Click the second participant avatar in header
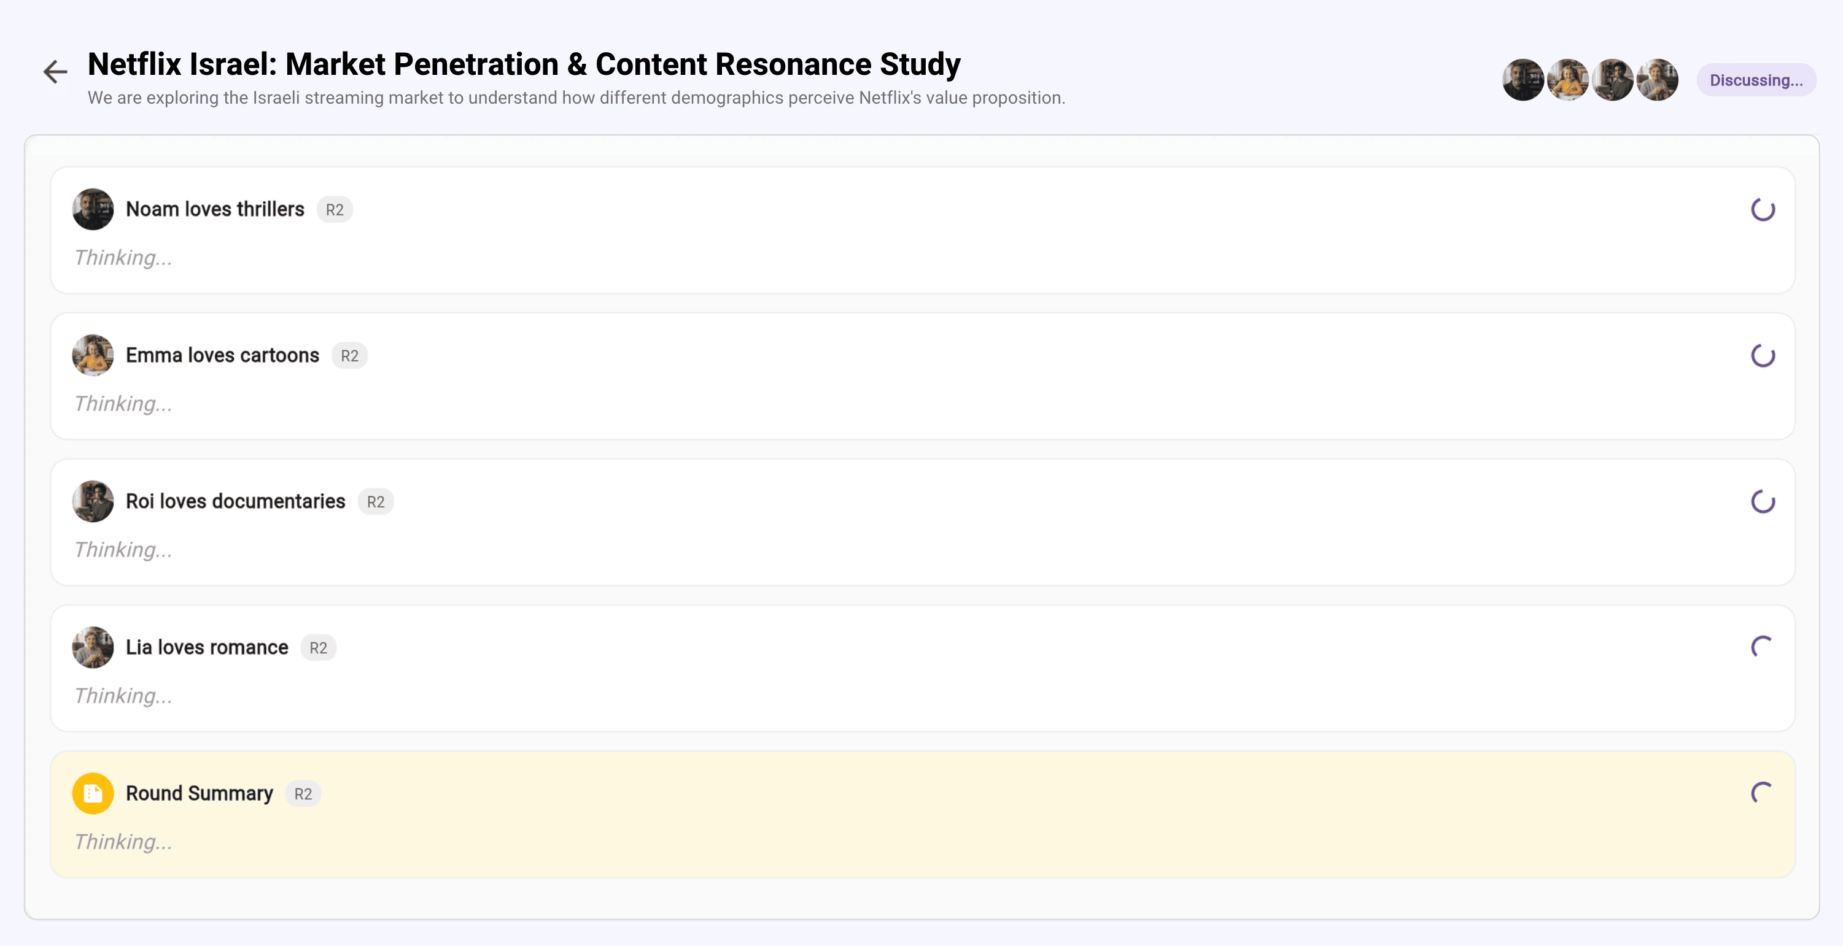The width and height of the screenshot is (1843, 946). point(1567,80)
